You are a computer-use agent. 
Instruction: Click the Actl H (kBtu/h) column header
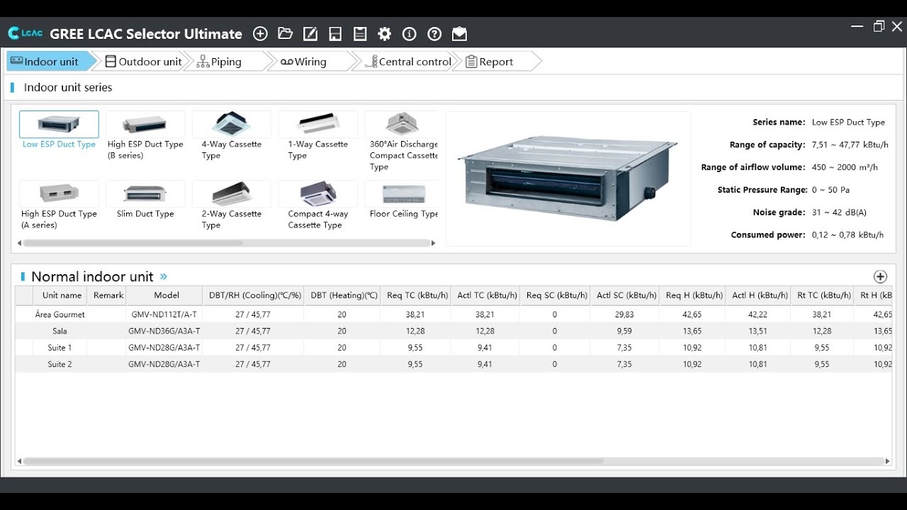(760, 295)
